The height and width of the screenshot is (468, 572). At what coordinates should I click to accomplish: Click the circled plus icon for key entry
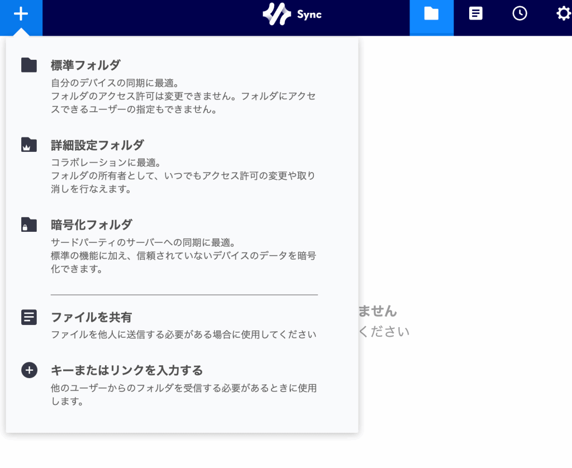[x=29, y=370]
